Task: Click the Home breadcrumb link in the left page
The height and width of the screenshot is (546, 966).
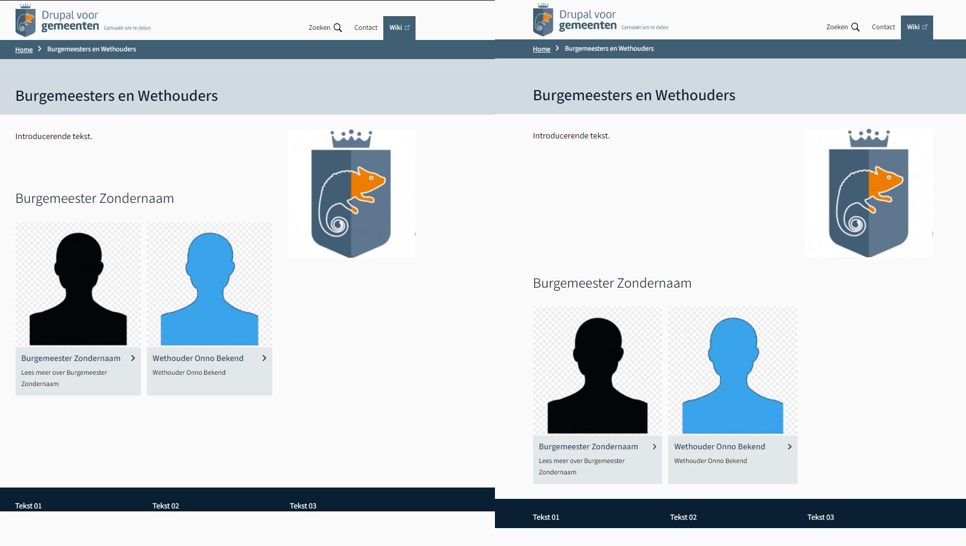Action: [24, 50]
